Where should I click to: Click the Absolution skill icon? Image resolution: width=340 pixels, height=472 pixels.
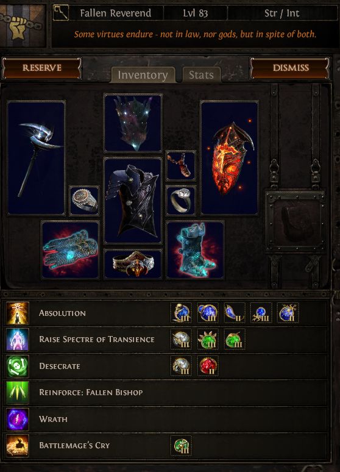pos(18,313)
